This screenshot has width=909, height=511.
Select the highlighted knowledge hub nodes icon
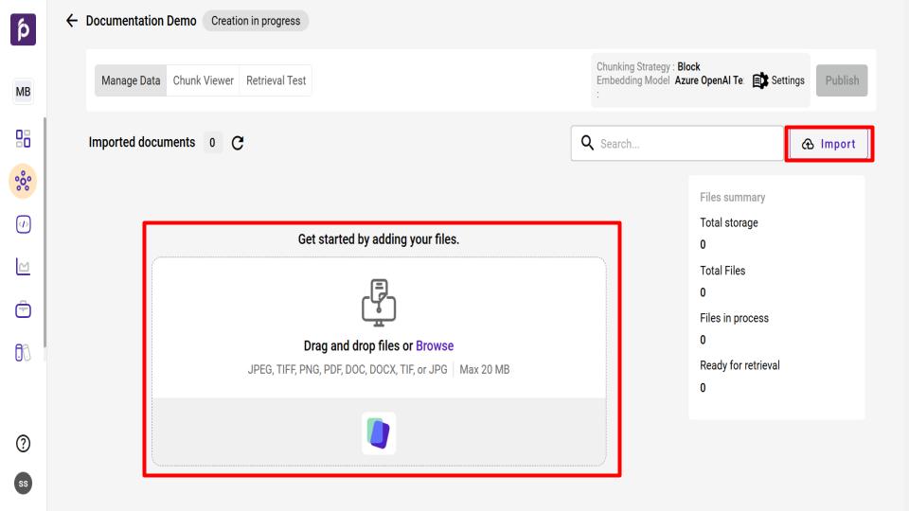(x=23, y=182)
